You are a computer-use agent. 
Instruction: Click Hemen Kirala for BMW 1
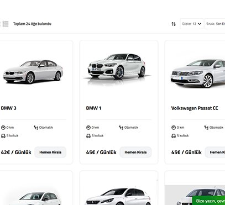tap(135, 152)
